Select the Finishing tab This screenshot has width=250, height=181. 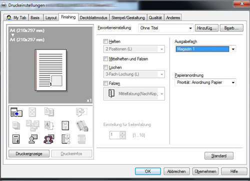tap(68, 17)
